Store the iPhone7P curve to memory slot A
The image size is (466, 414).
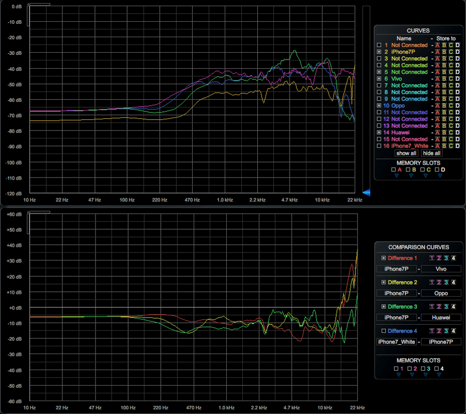pyautogui.click(x=437, y=52)
